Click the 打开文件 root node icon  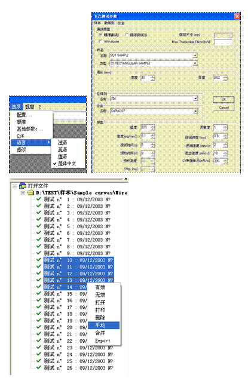23,186
